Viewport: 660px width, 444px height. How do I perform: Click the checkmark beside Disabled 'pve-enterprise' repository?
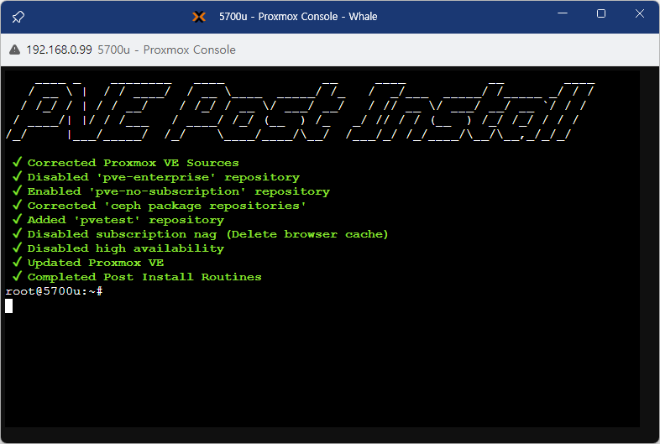pos(16,177)
